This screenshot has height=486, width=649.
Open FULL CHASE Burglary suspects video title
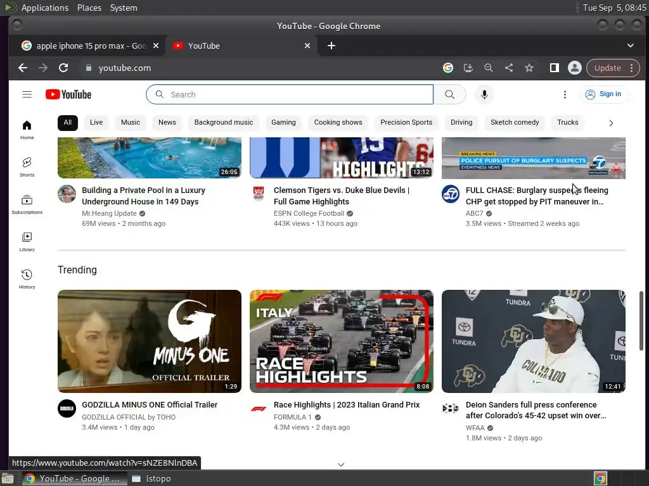tap(537, 196)
